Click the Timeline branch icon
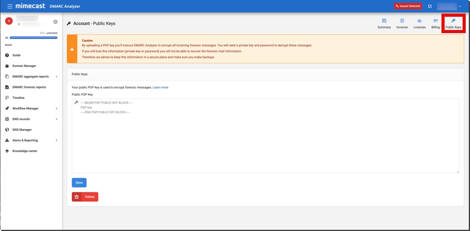This screenshot has width=470, height=231. pos(7,98)
